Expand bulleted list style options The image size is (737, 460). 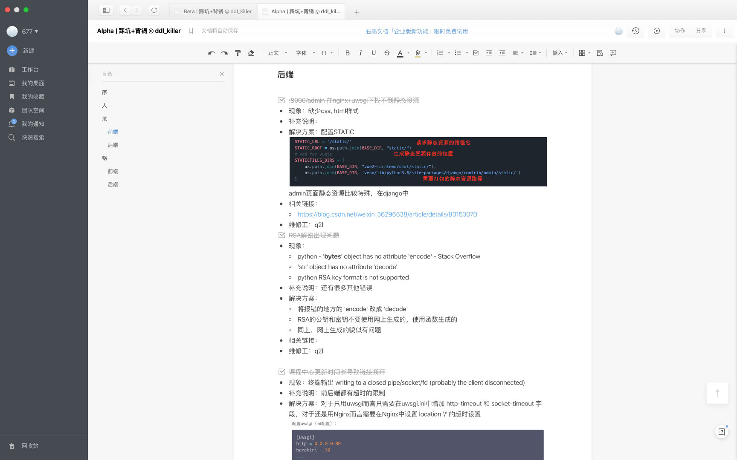(x=467, y=53)
